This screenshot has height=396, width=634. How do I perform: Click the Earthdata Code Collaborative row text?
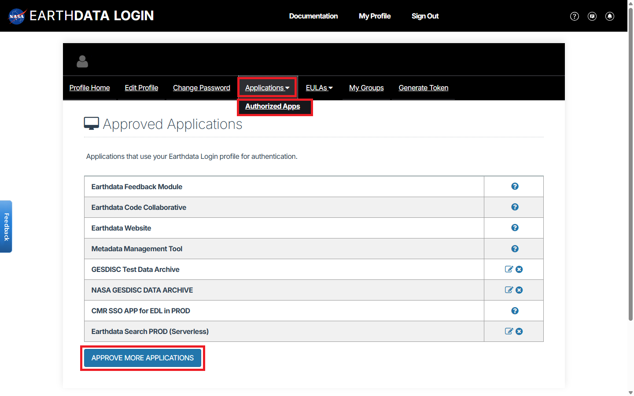point(139,207)
